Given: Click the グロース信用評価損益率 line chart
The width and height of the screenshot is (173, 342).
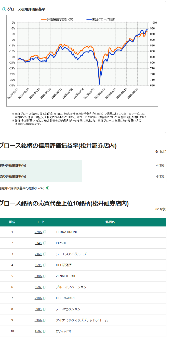Looking at the screenshot, I should tap(82, 61).
